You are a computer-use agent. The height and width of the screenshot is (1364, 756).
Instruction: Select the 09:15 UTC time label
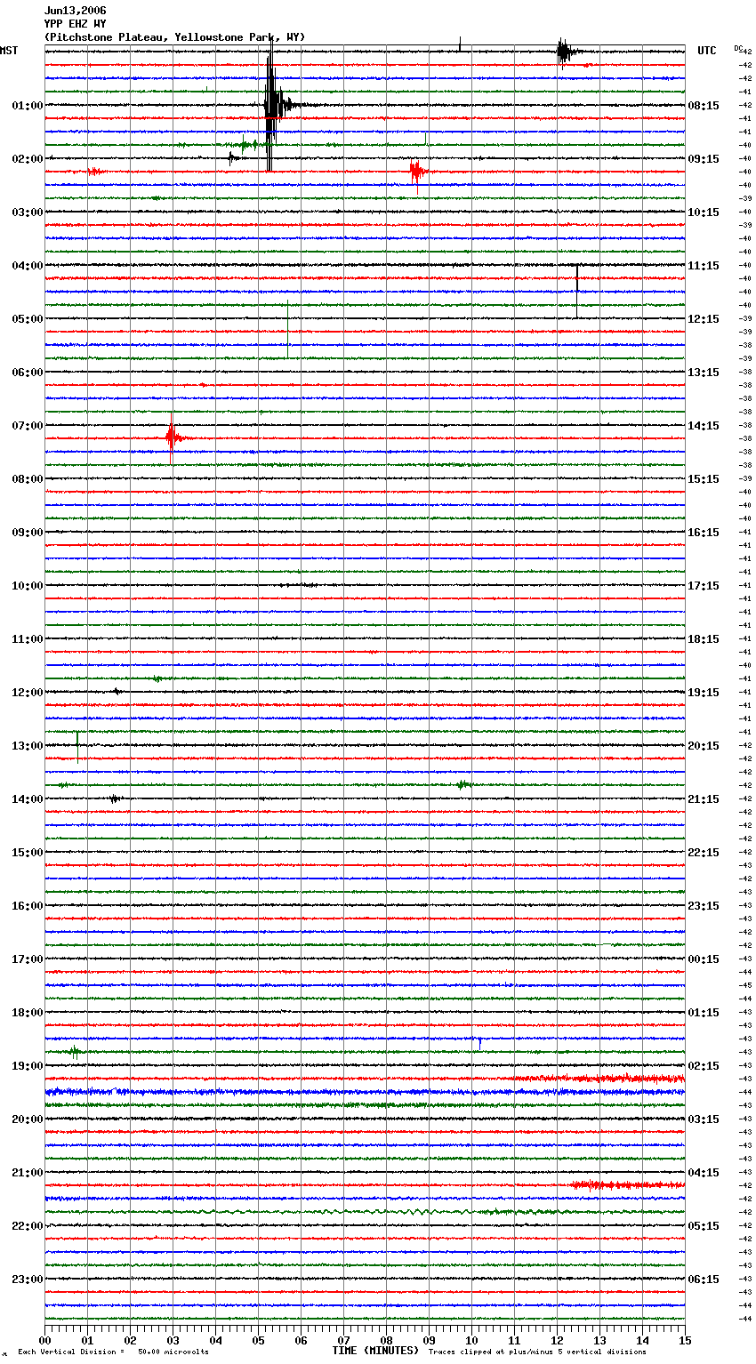(x=704, y=158)
